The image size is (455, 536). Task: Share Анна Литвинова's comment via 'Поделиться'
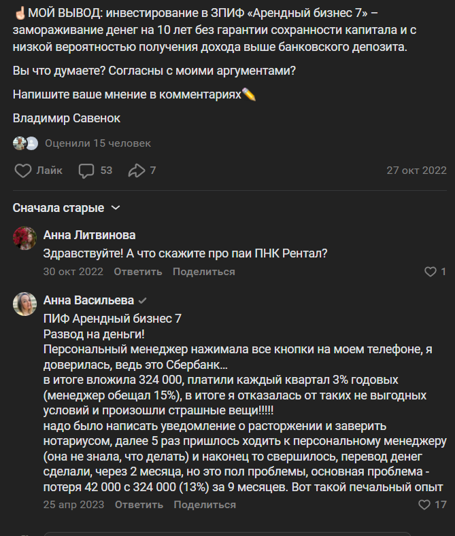pos(203,272)
